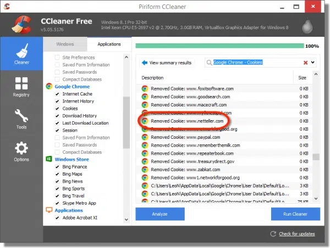Uncheck Chrome Internet Cache
This screenshot has height=248, width=330.
click(57, 94)
